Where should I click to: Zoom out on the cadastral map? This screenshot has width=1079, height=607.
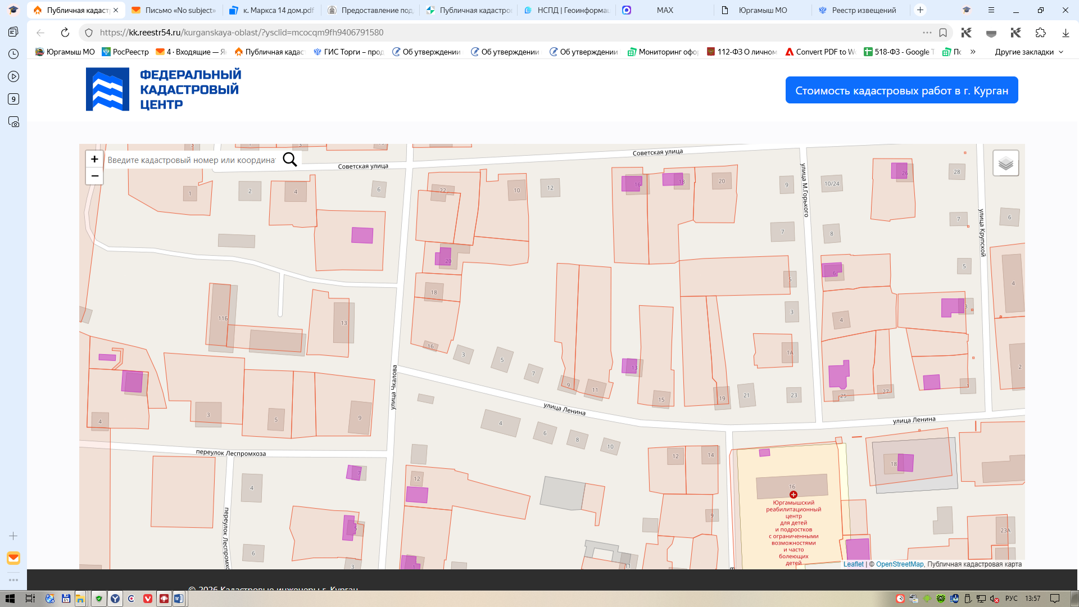[94, 176]
